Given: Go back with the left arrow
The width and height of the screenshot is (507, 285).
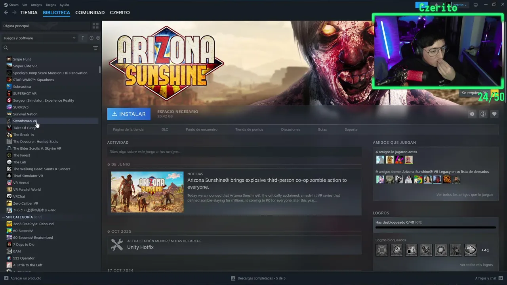Looking at the screenshot, I should tap(6, 13).
